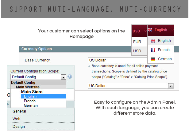This screenshot has width=189, height=137.
Task: Select USD option in currency dropdown list
Action: (139, 51)
